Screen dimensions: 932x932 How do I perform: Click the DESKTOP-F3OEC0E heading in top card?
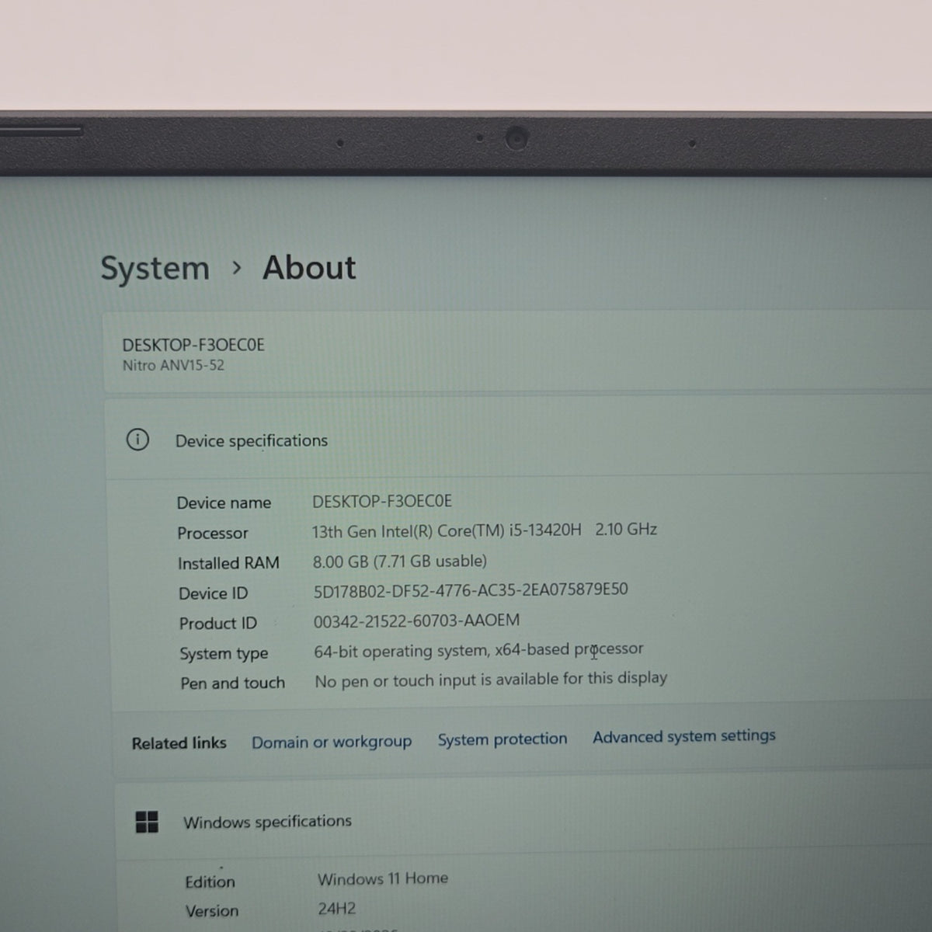coord(193,345)
